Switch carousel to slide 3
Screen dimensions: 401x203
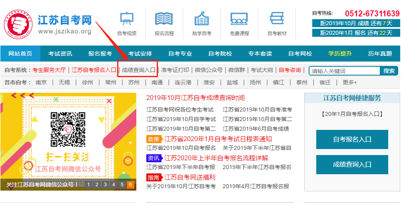[106, 185]
